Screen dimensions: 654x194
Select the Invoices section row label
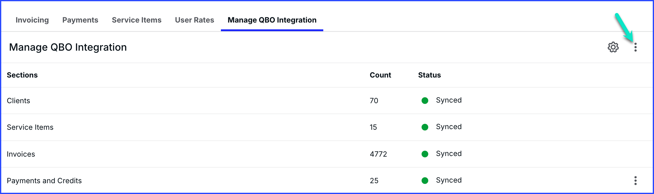21,154
